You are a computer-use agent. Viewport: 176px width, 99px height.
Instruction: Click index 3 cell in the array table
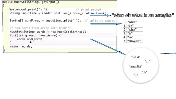pyautogui.click(x=125, y=34)
